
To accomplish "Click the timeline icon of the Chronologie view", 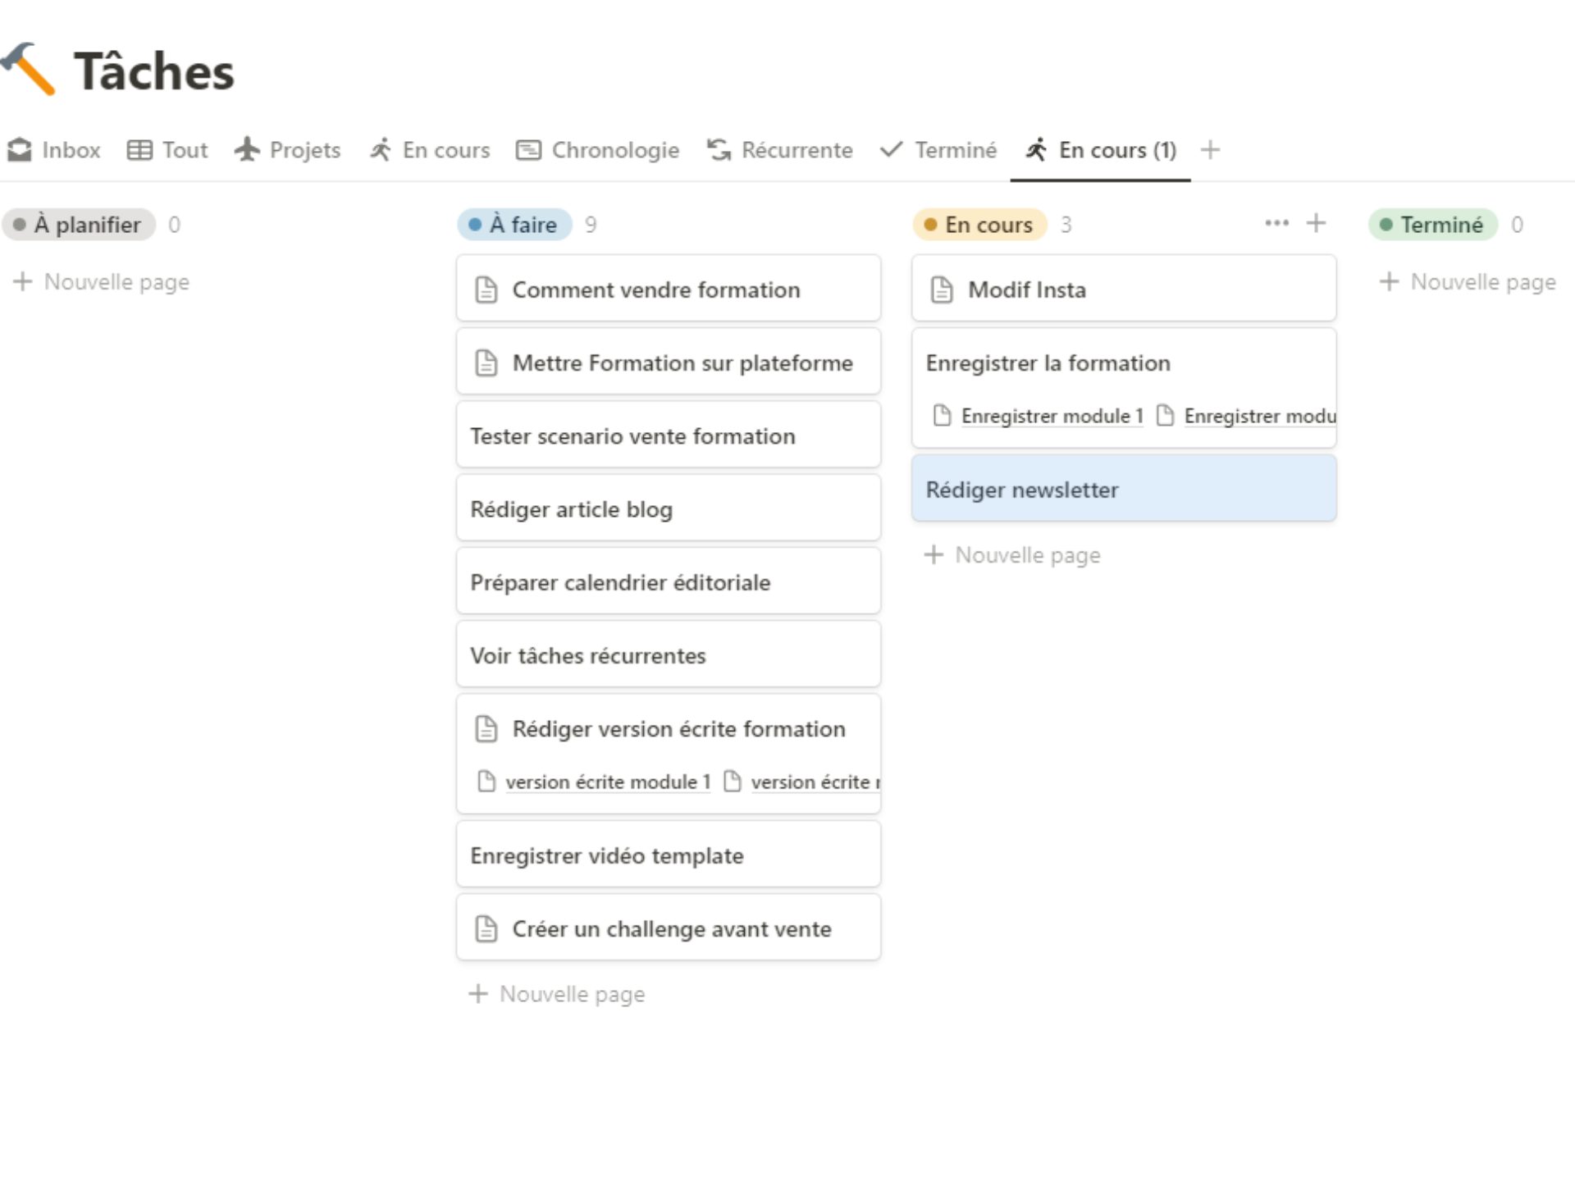I will click(527, 149).
